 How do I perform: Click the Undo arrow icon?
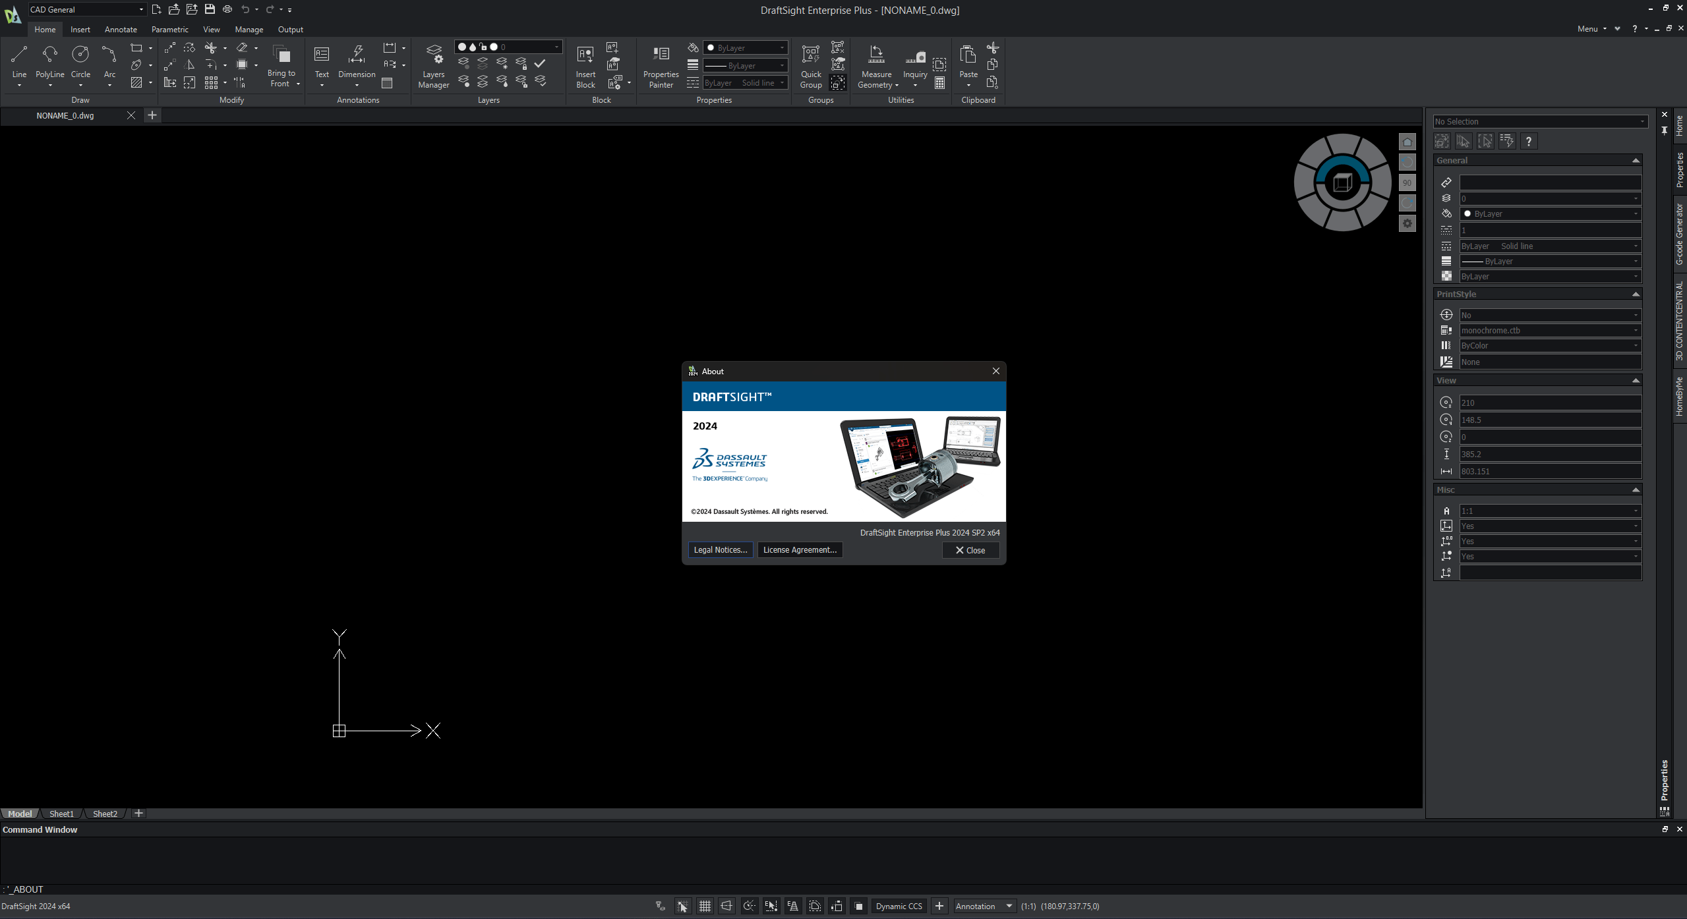coord(245,9)
